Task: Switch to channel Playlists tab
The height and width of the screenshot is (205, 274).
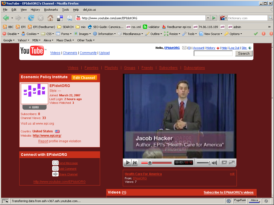Action: [x=111, y=68]
